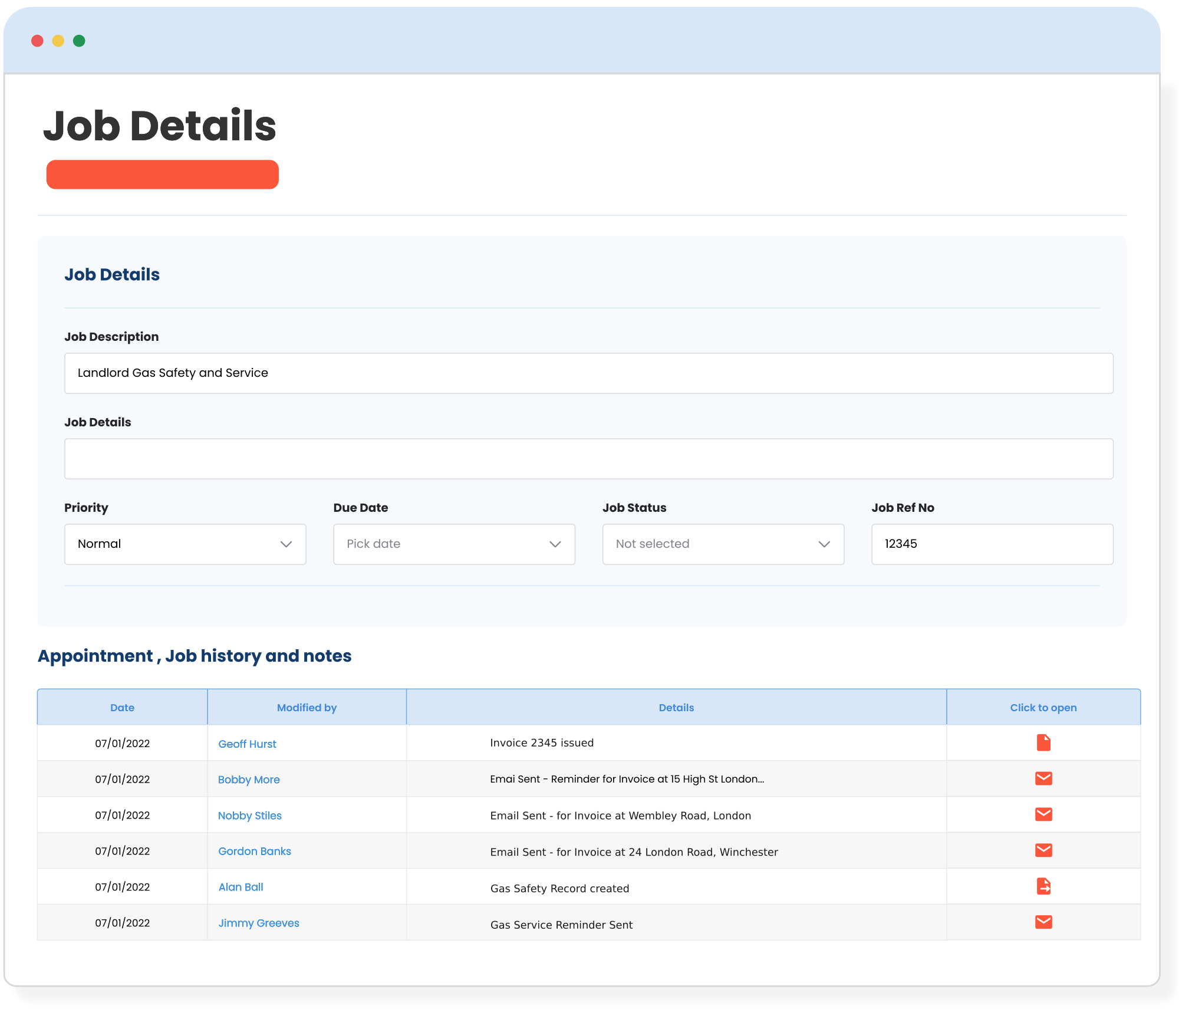Open the email for the Wembley Road invoice
This screenshot has height=1009, width=1179.
pos(1043,814)
